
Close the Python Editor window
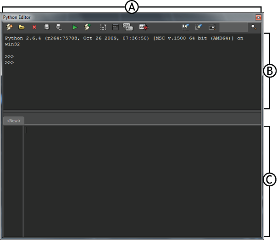click(259, 17)
